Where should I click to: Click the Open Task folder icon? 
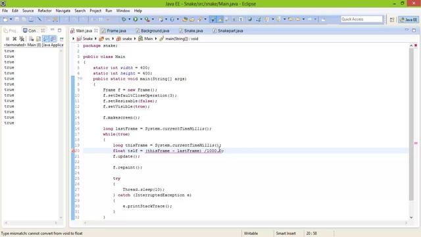(x=192, y=19)
